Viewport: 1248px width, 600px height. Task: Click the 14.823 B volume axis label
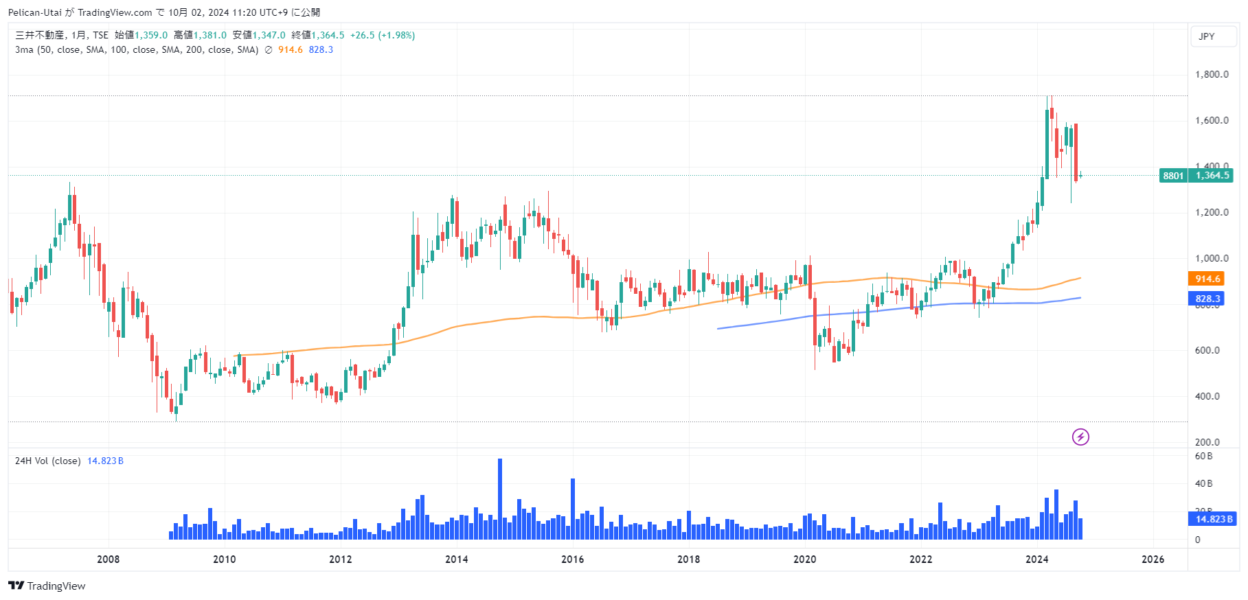click(x=1213, y=519)
